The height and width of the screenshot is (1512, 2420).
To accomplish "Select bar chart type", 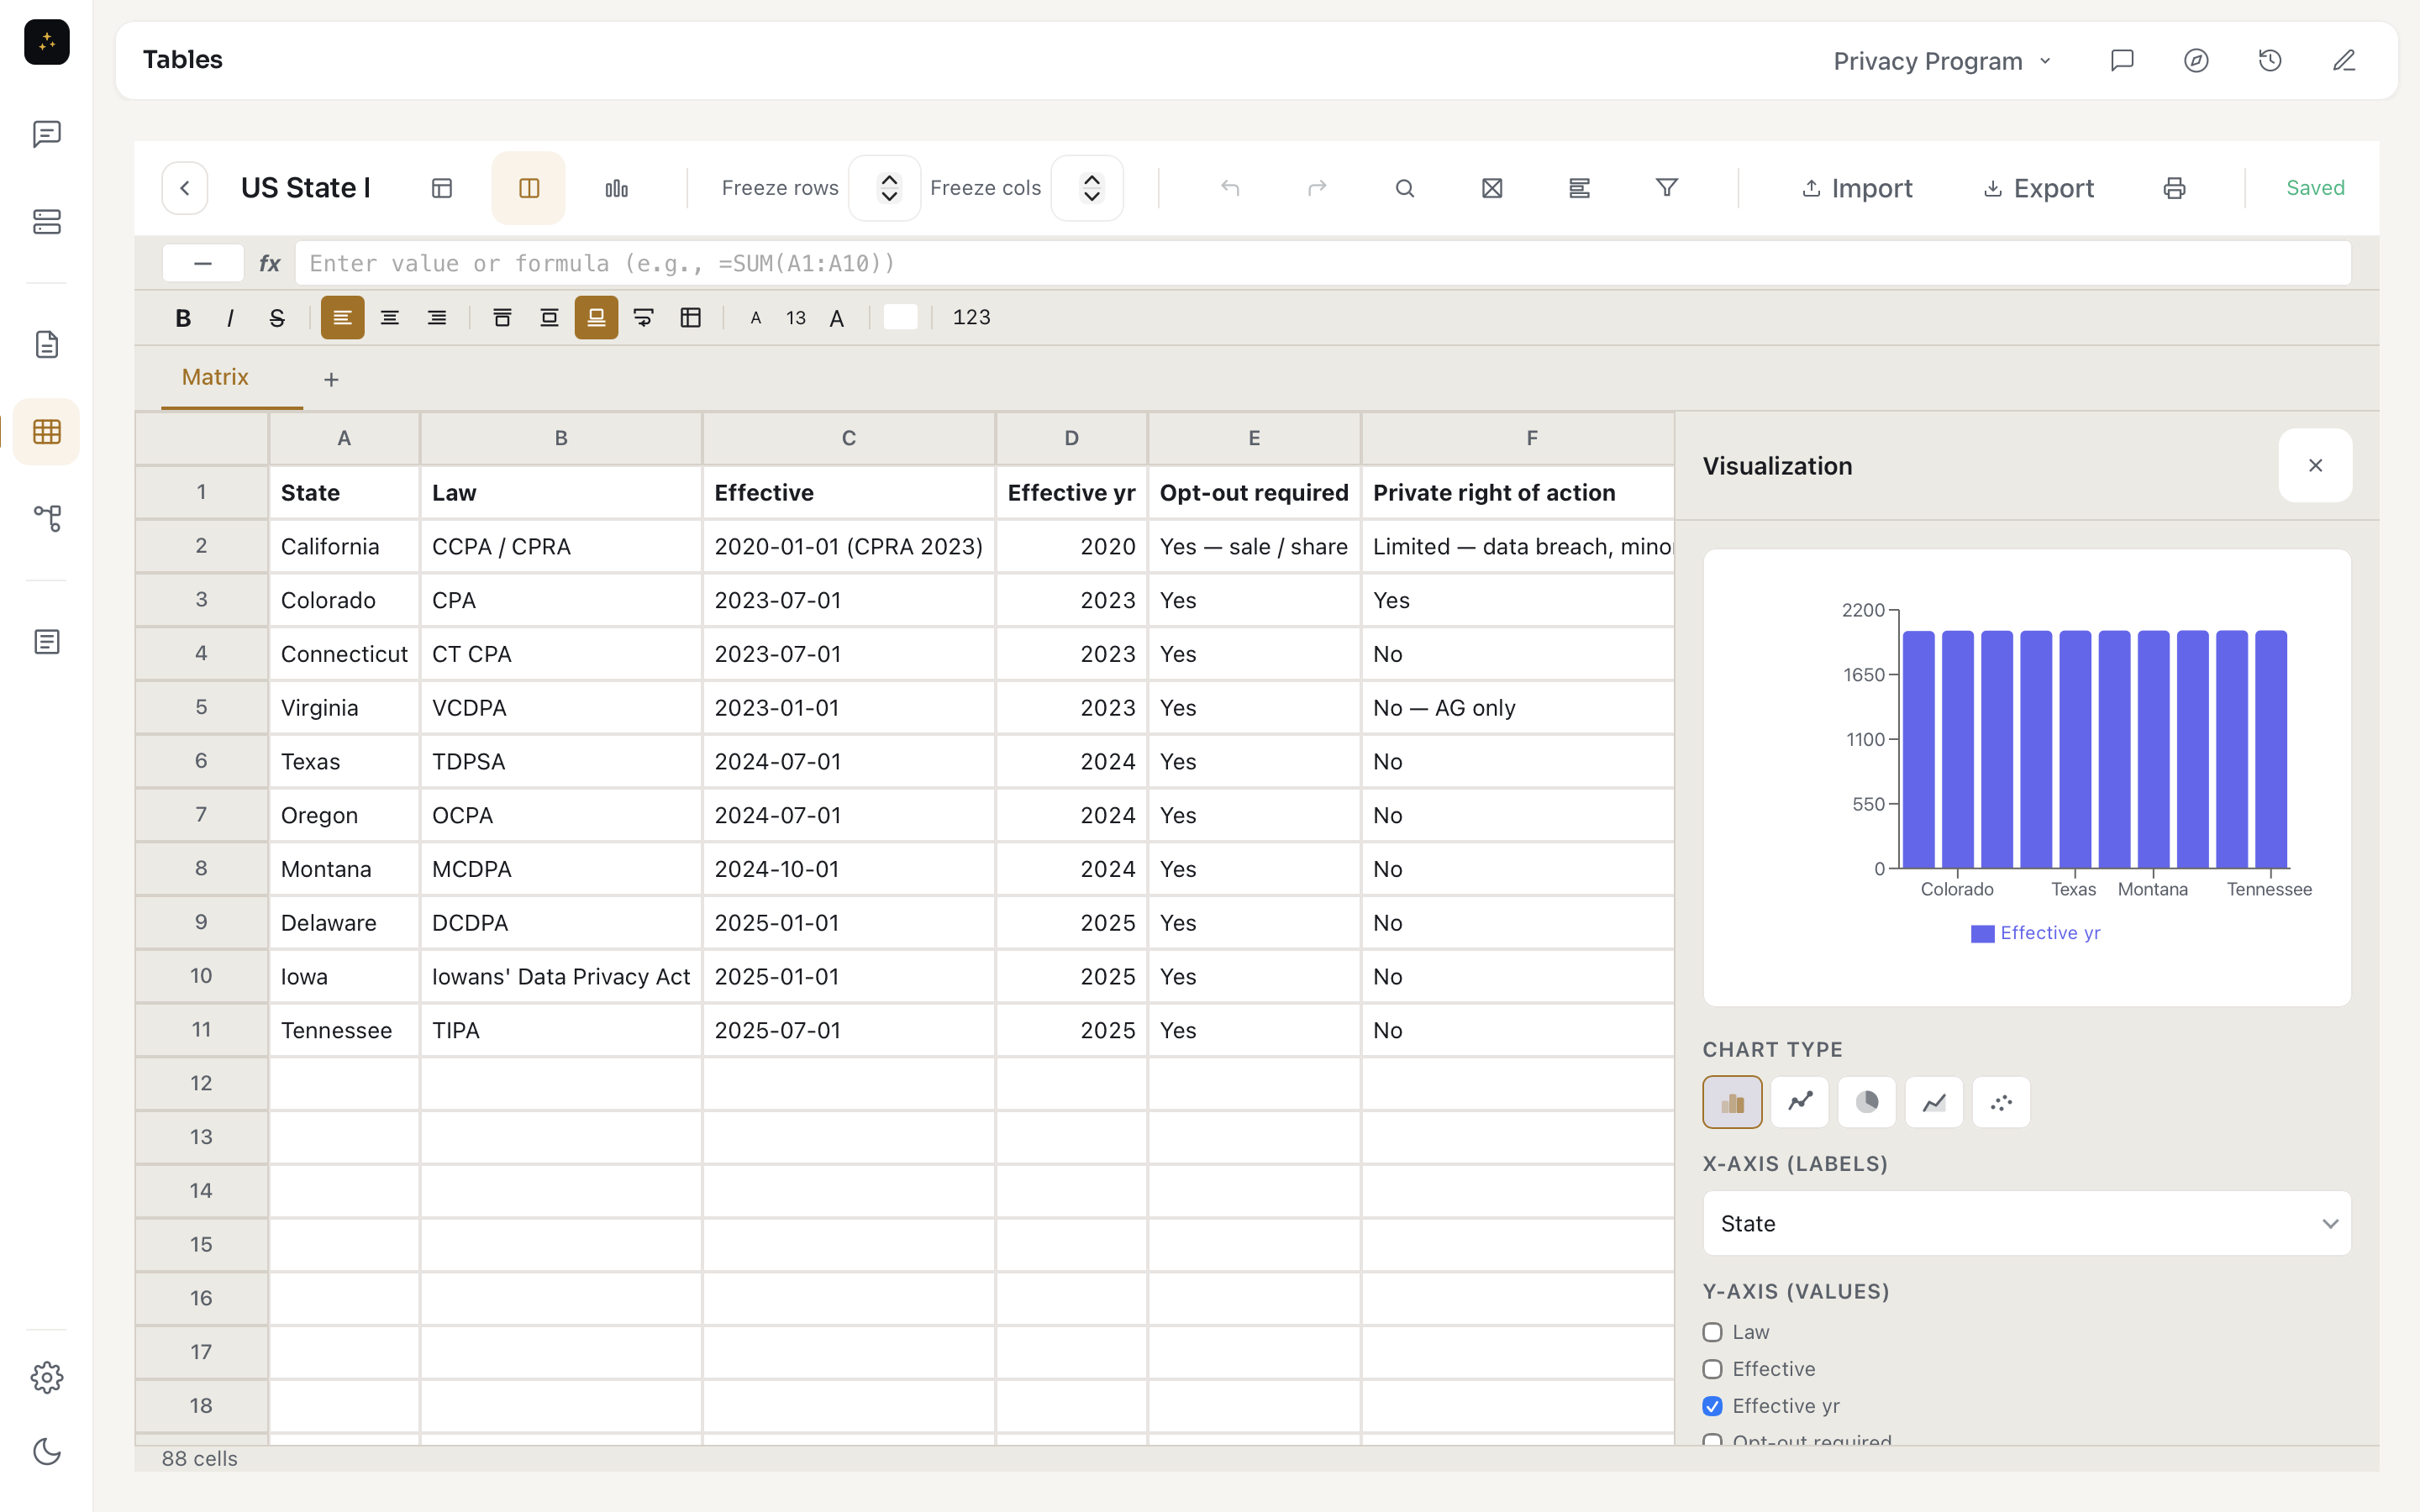I will pos(1732,1102).
